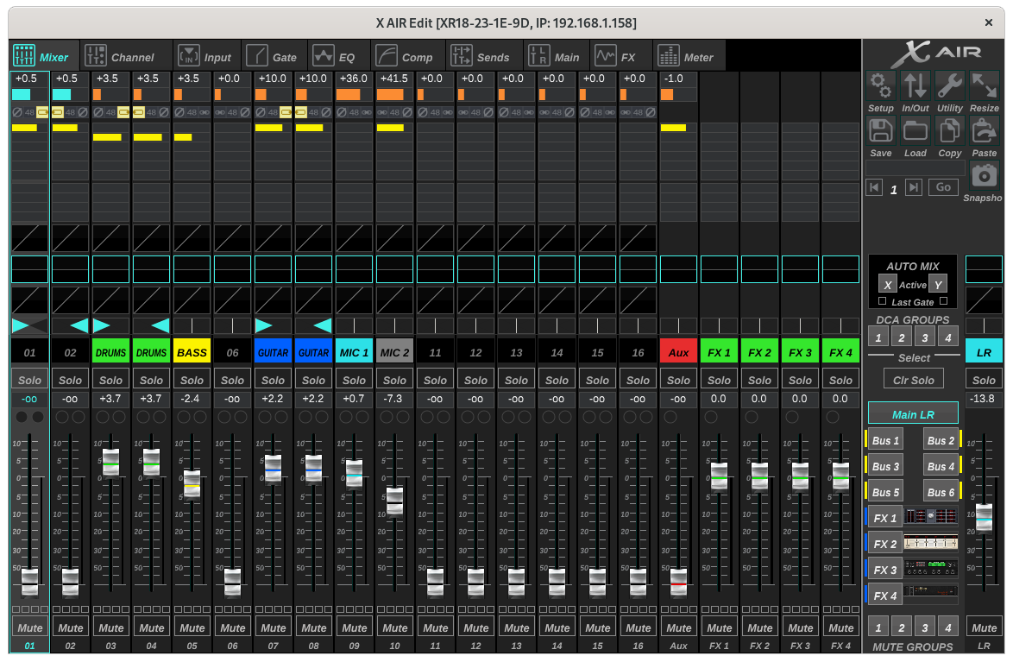This screenshot has height=662, width=1013.
Task: Select Bus 1 send layer
Action: (886, 439)
